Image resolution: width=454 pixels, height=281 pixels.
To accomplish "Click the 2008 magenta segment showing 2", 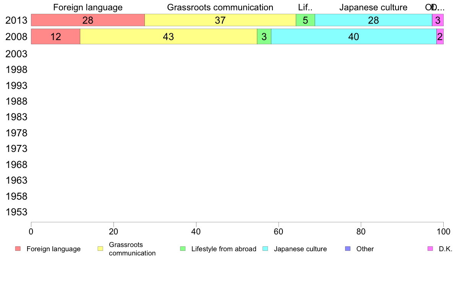I will coord(440,37).
